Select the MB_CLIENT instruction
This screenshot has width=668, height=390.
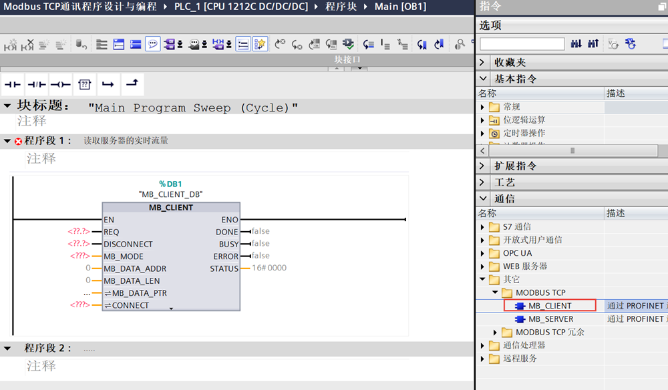(550, 306)
